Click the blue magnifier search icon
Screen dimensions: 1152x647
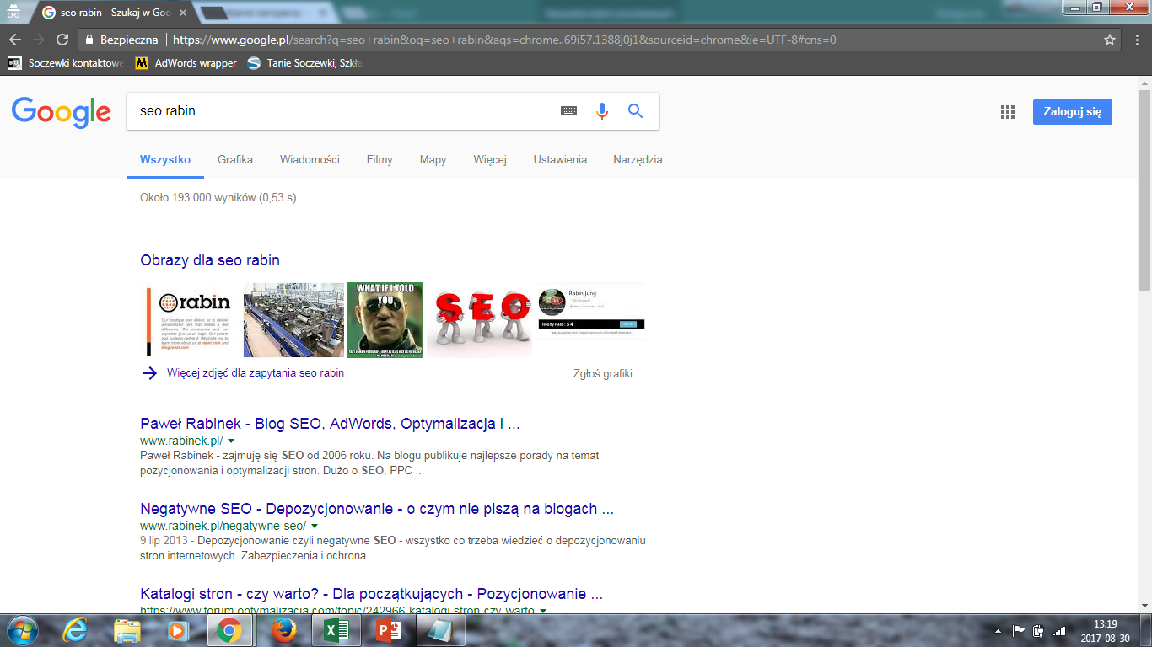click(635, 111)
